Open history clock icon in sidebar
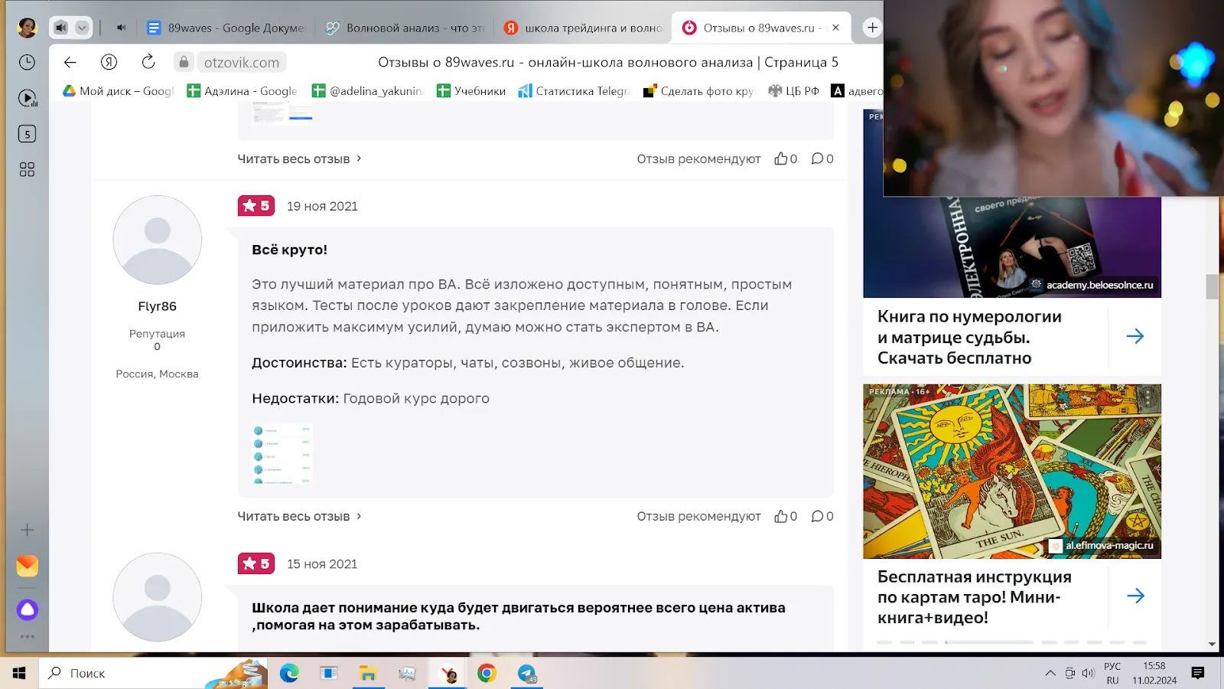This screenshot has height=689, width=1224. 27,62
